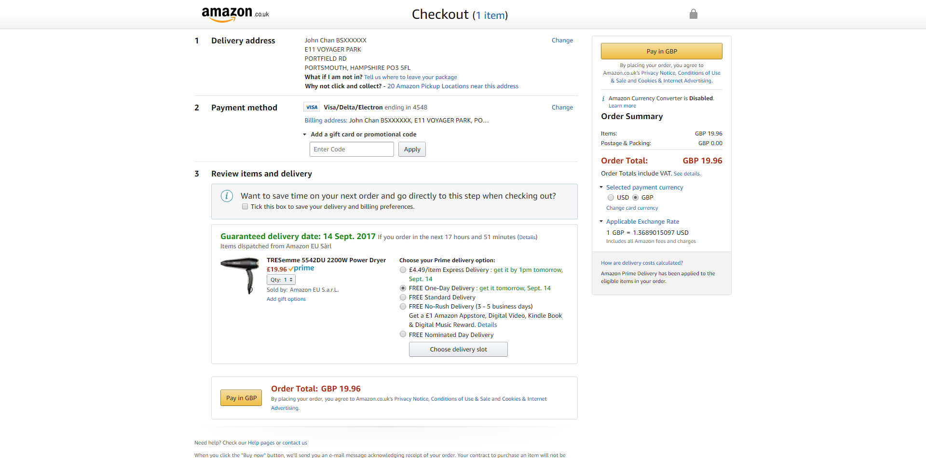Click the currency converter info icon

click(603, 98)
